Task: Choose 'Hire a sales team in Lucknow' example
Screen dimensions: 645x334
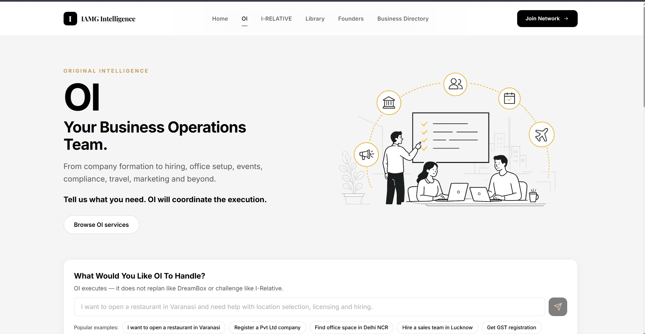Action: click(437, 328)
